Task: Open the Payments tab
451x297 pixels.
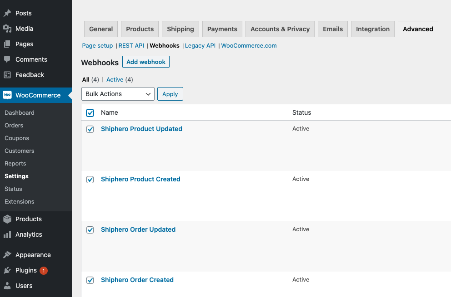Action: coord(222,29)
